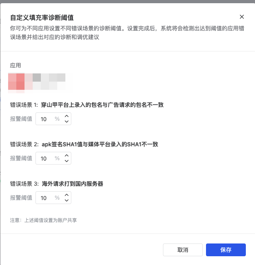Click the 报警阈值 label under 错误场景 1
This screenshot has height=265, width=255.
21,119
